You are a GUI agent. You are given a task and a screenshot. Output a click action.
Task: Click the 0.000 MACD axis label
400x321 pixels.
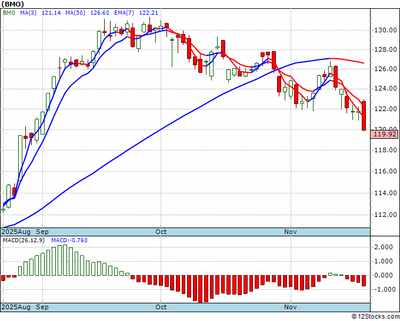point(384,275)
